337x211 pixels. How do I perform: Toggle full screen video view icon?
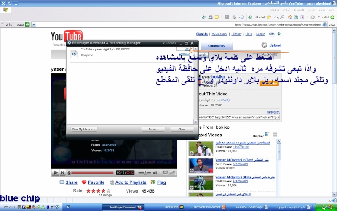point(173,172)
